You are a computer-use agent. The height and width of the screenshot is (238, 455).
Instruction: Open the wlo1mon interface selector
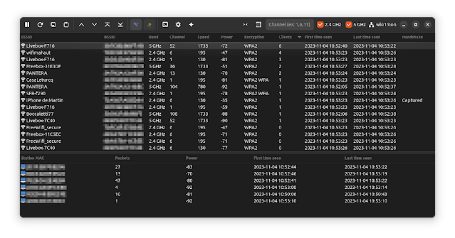(383, 25)
